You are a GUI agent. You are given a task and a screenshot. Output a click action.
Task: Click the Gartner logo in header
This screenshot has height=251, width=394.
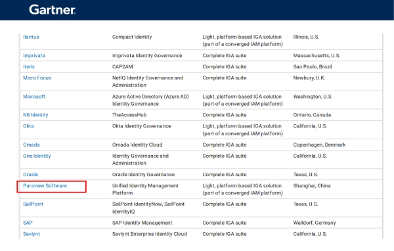52,10
